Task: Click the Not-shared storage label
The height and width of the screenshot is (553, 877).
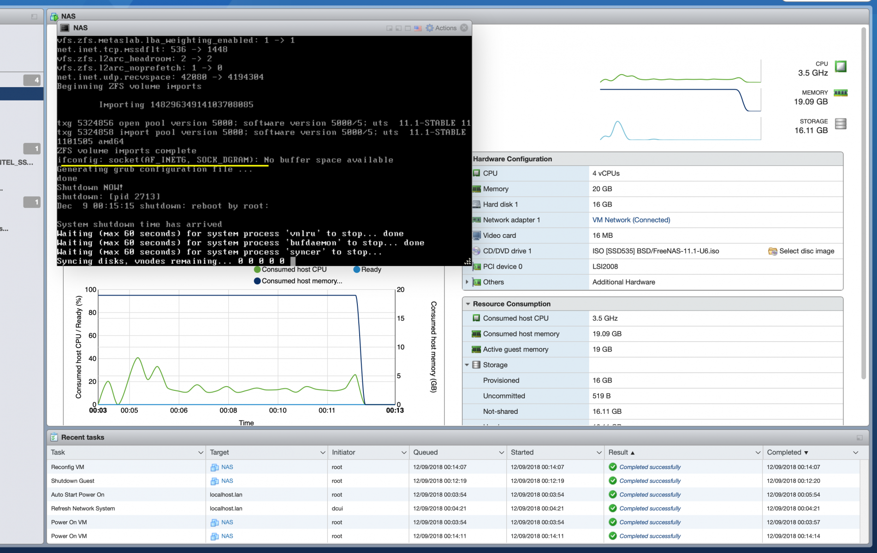Action: click(500, 412)
